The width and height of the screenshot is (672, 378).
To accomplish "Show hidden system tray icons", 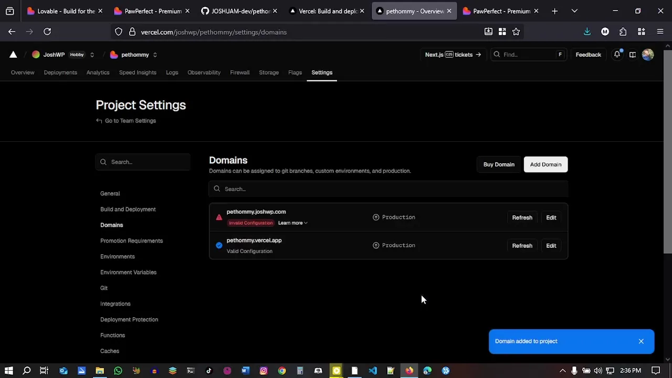I will pyautogui.click(x=562, y=371).
